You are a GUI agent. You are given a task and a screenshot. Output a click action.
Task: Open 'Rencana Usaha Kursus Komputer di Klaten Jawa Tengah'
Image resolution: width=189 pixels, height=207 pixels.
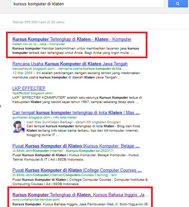click(70, 64)
